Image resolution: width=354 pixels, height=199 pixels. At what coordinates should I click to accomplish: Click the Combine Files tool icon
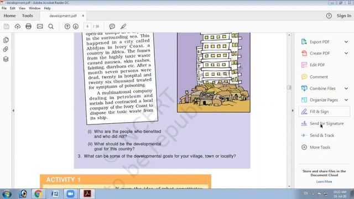click(304, 88)
